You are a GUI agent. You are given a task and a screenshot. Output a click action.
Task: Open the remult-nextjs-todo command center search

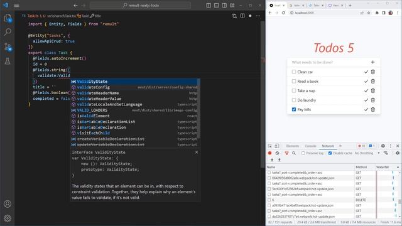click(140, 6)
